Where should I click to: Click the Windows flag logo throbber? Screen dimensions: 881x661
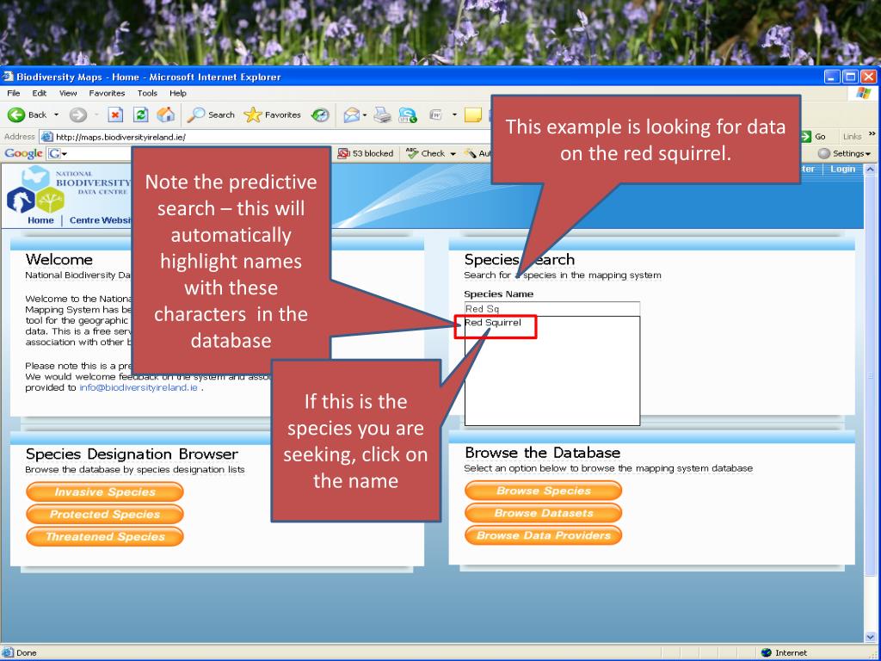click(x=864, y=93)
